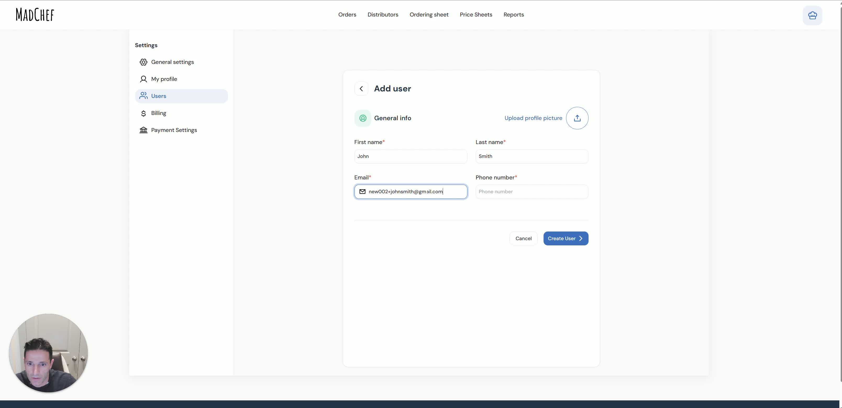
Task: Select Users label in sidebar
Action: [158, 96]
